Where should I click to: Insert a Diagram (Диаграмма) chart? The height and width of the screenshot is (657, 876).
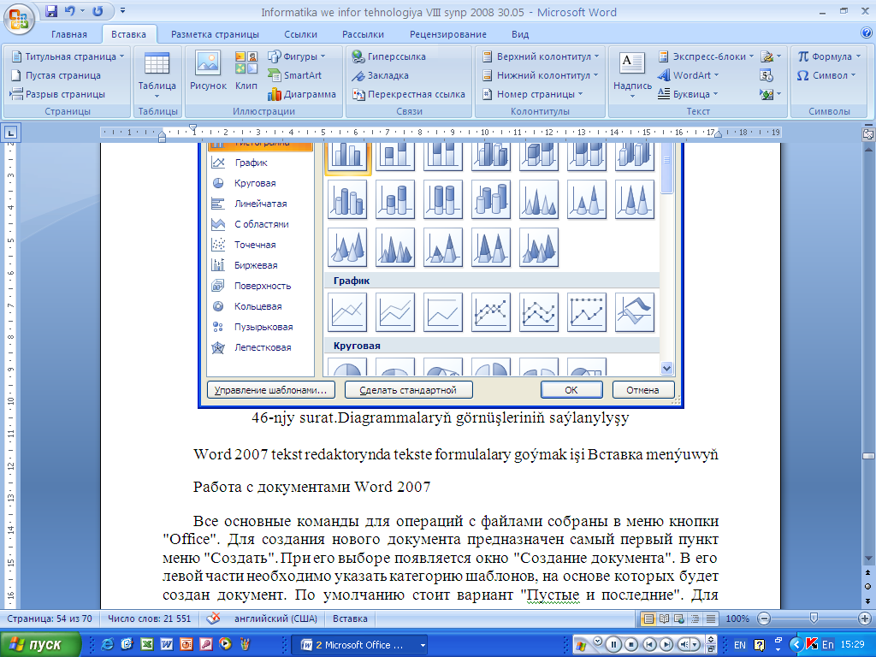coord(302,94)
